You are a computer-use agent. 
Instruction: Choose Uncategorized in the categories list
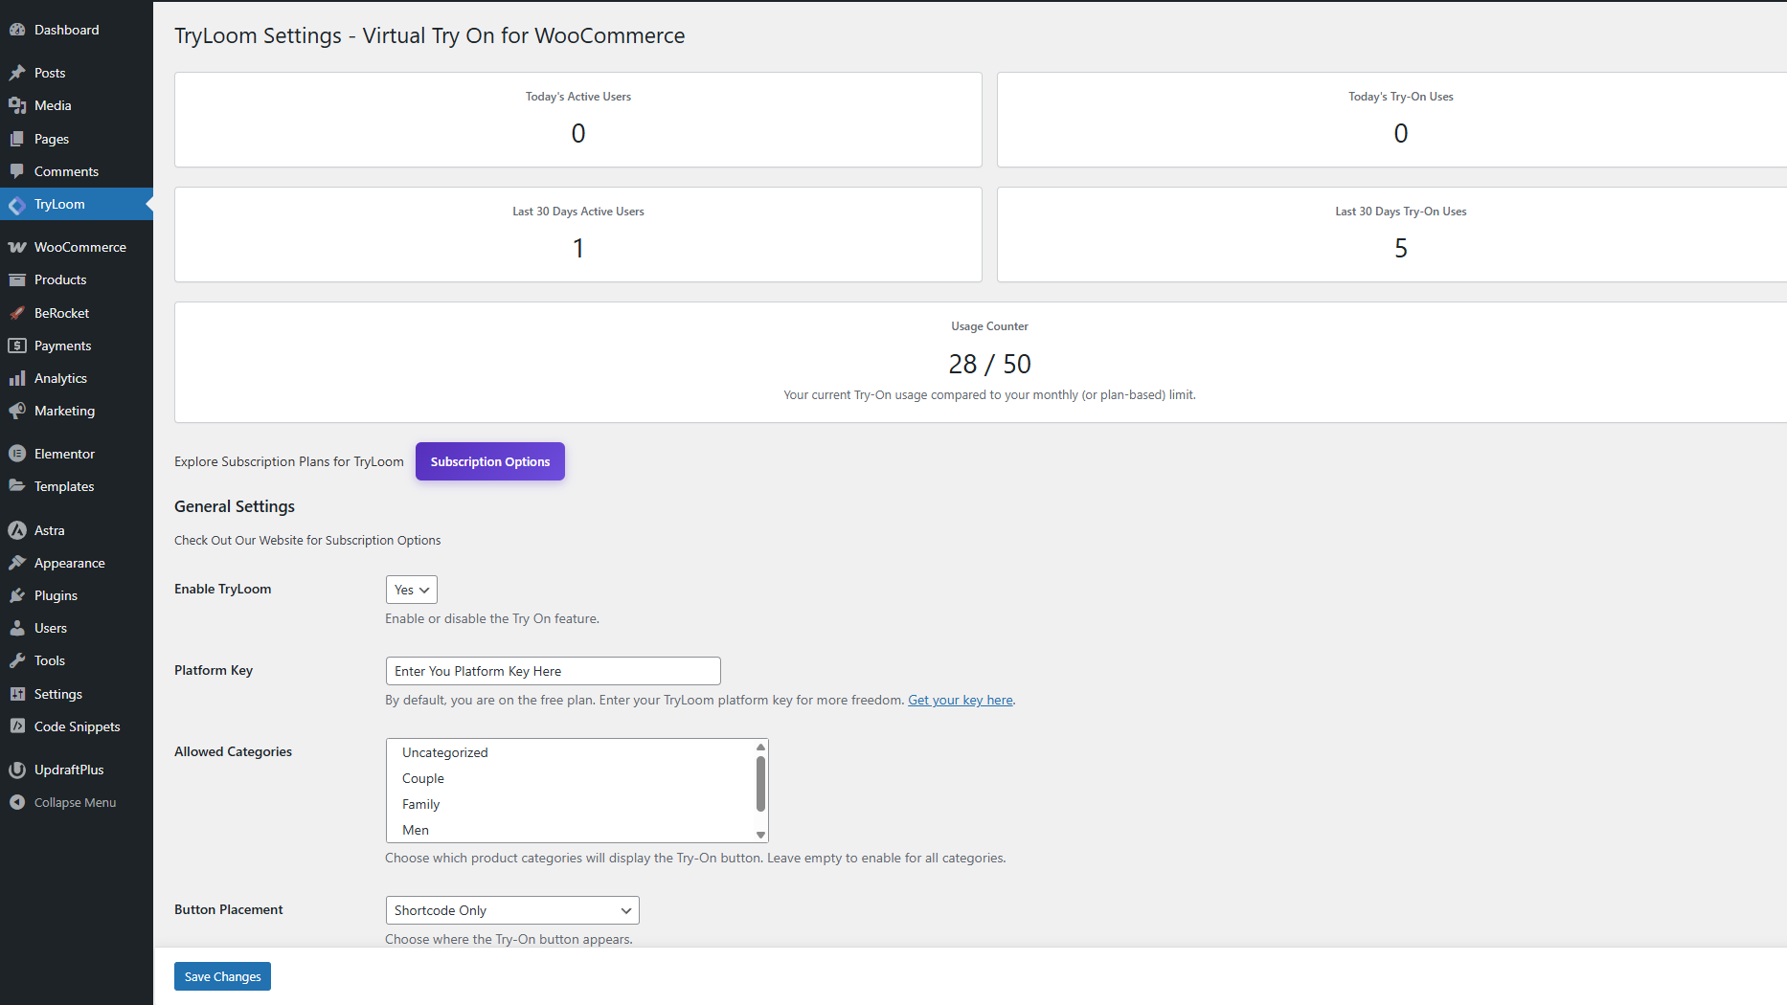pyautogui.click(x=444, y=752)
